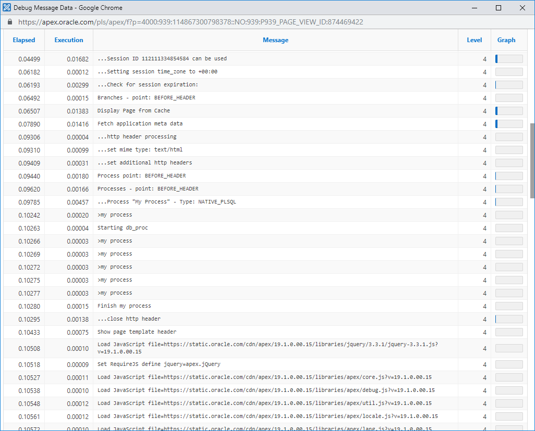Select the jquery-3.3.1.js Load JavaScript message
535x431 pixels.
click(x=267, y=348)
